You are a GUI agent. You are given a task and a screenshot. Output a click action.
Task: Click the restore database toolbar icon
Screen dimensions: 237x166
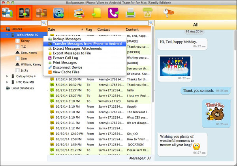(x=41, y=13)
